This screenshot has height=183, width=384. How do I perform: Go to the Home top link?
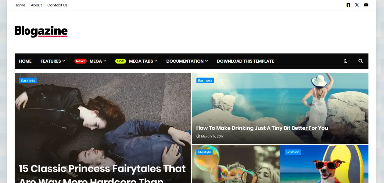point(20,5)
